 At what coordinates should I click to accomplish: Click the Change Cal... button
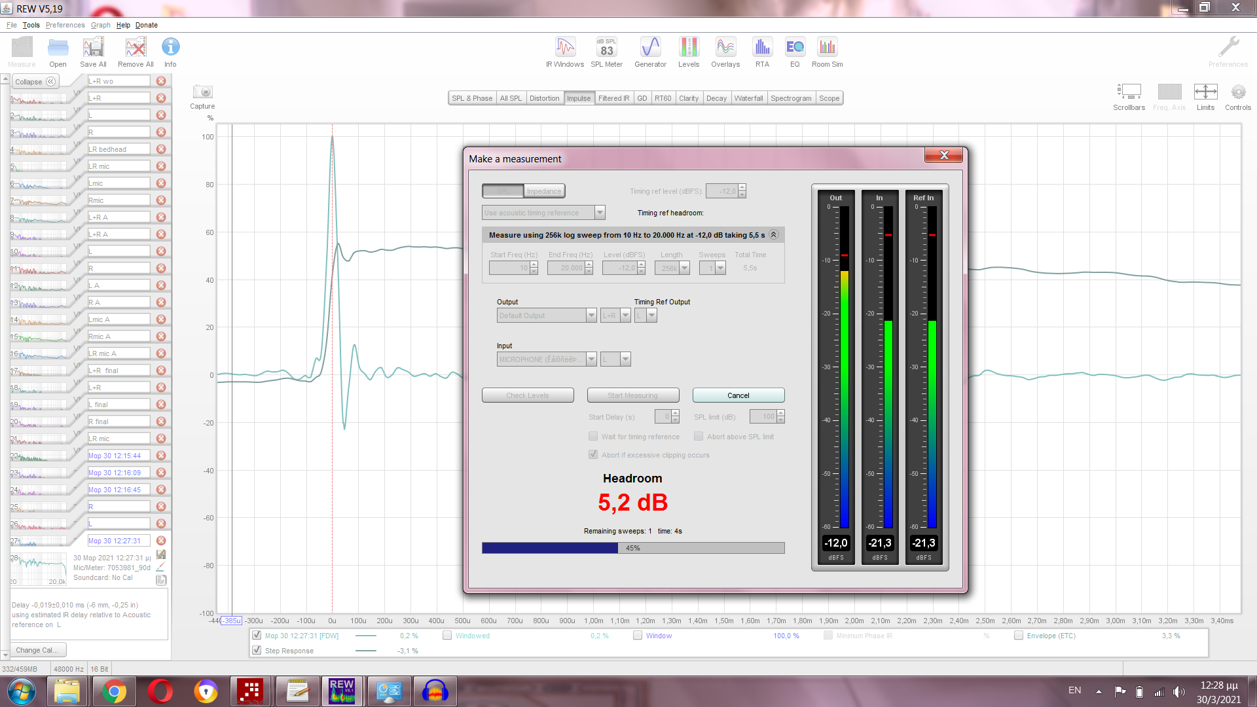pos(37,650)
